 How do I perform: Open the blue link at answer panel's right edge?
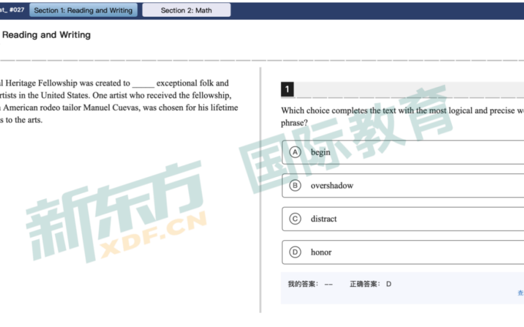521,293
